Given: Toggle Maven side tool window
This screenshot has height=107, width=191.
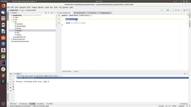Looking at the screenshot, I should (x=190, y=15).
